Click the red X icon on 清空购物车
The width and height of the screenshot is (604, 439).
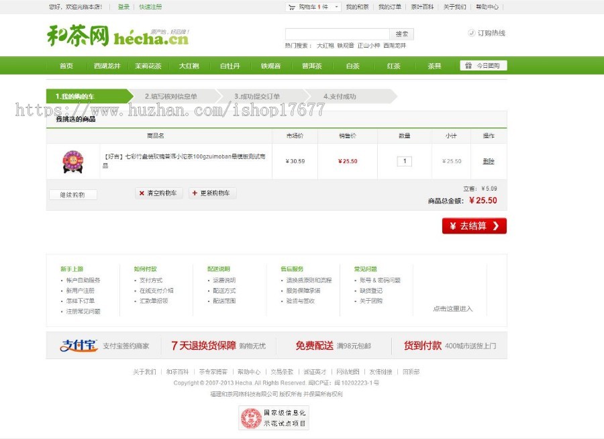(x=142, y=193)
